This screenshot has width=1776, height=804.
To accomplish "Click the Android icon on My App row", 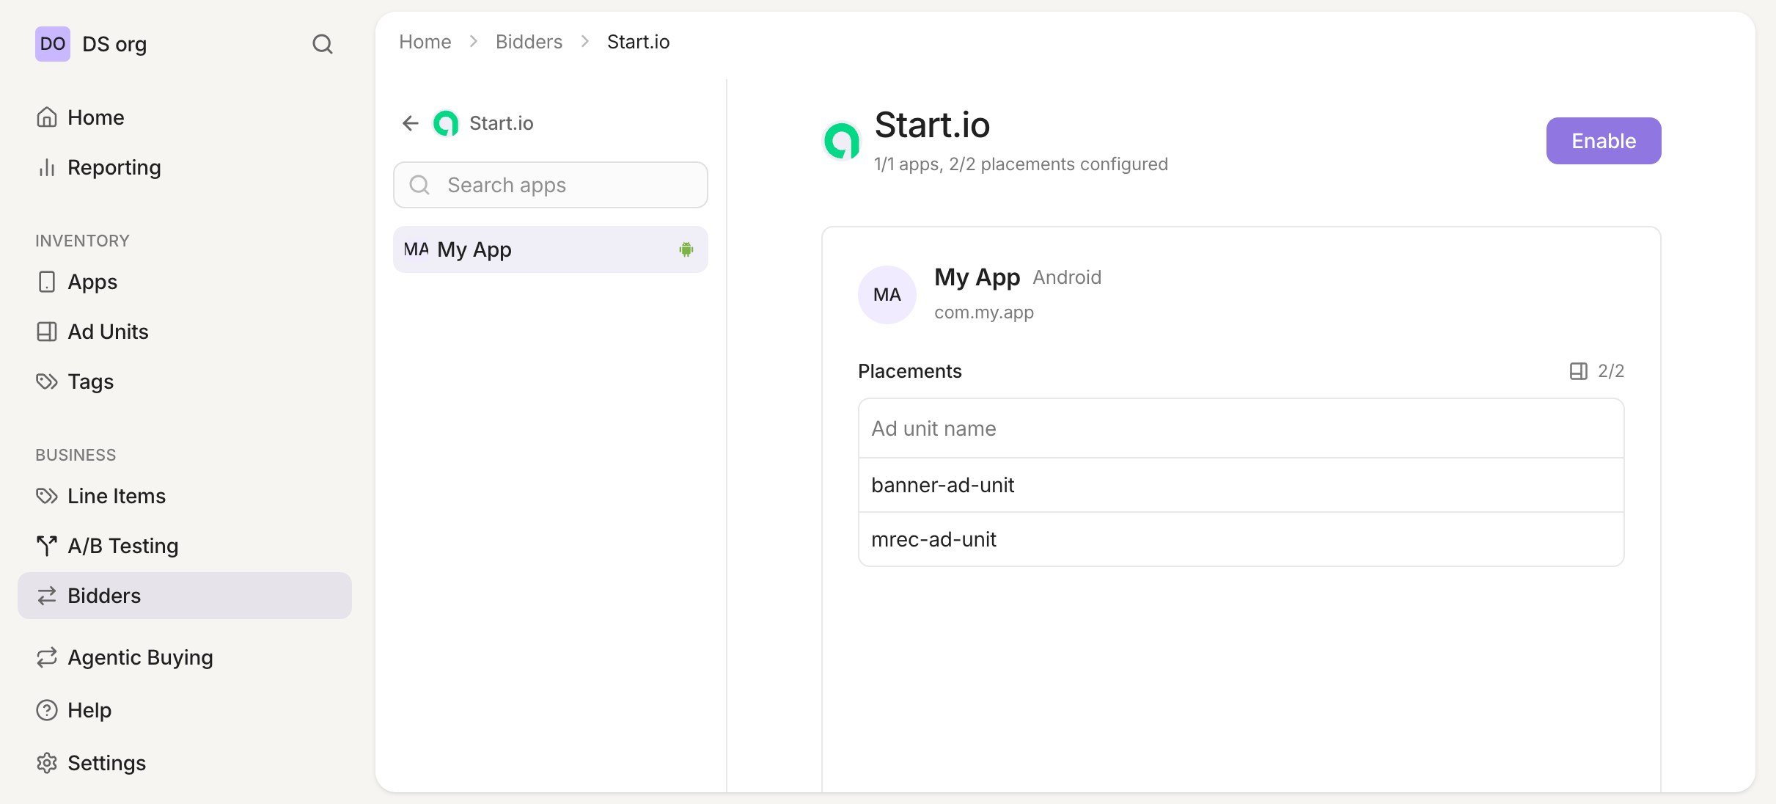I will coord(686,249).
